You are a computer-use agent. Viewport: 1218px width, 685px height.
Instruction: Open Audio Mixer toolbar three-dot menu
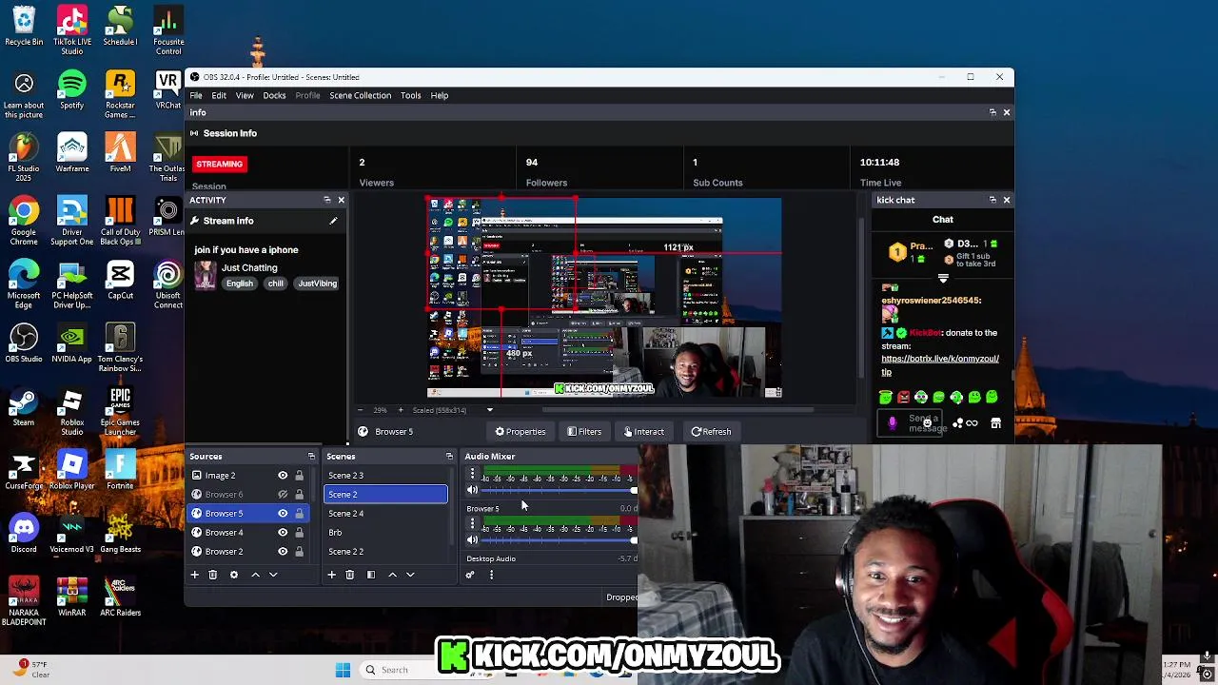click(491, 575)
